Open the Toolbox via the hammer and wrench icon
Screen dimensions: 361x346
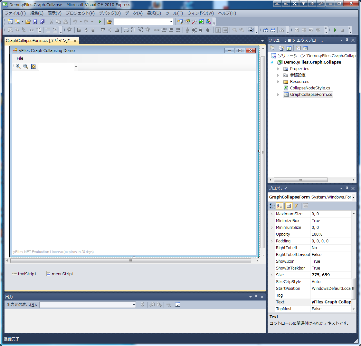(194, 22)
